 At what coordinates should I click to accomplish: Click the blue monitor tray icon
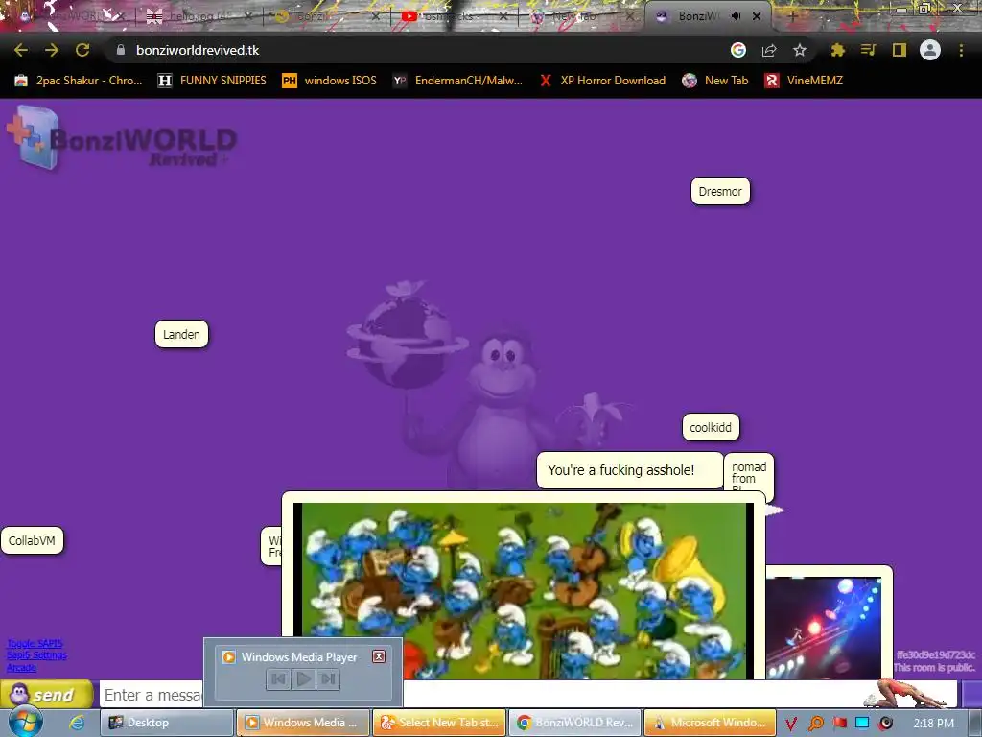click(x=862, y=724)
